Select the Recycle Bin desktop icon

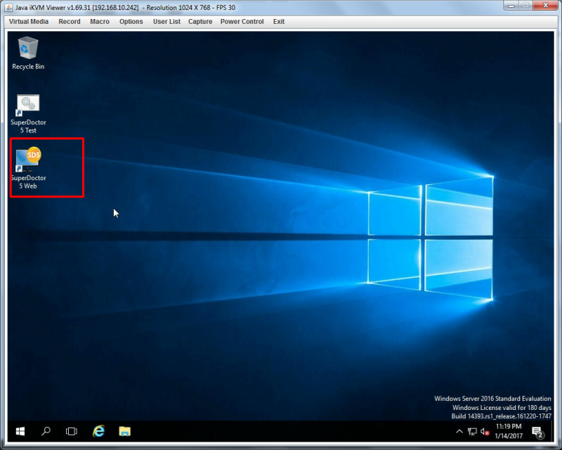pos(28,53)
